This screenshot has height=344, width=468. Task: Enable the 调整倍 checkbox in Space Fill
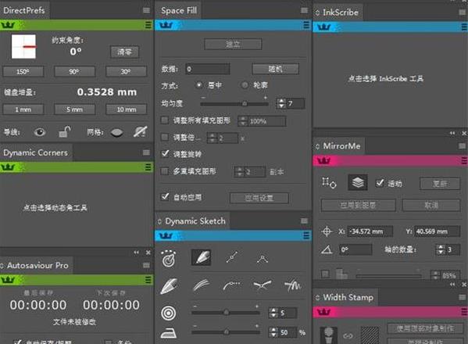(164, 137)
